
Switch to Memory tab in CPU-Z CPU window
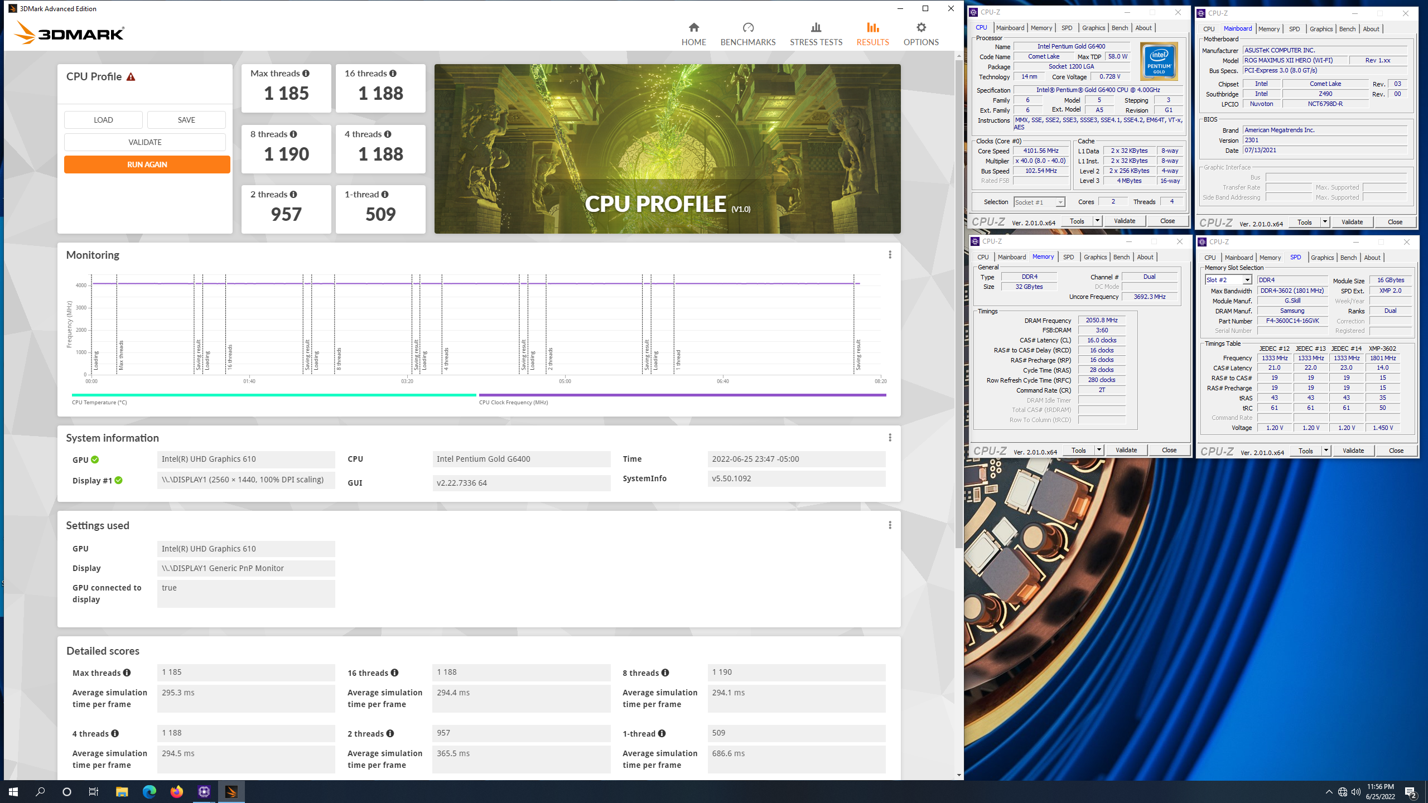[x=1041, y=28]
